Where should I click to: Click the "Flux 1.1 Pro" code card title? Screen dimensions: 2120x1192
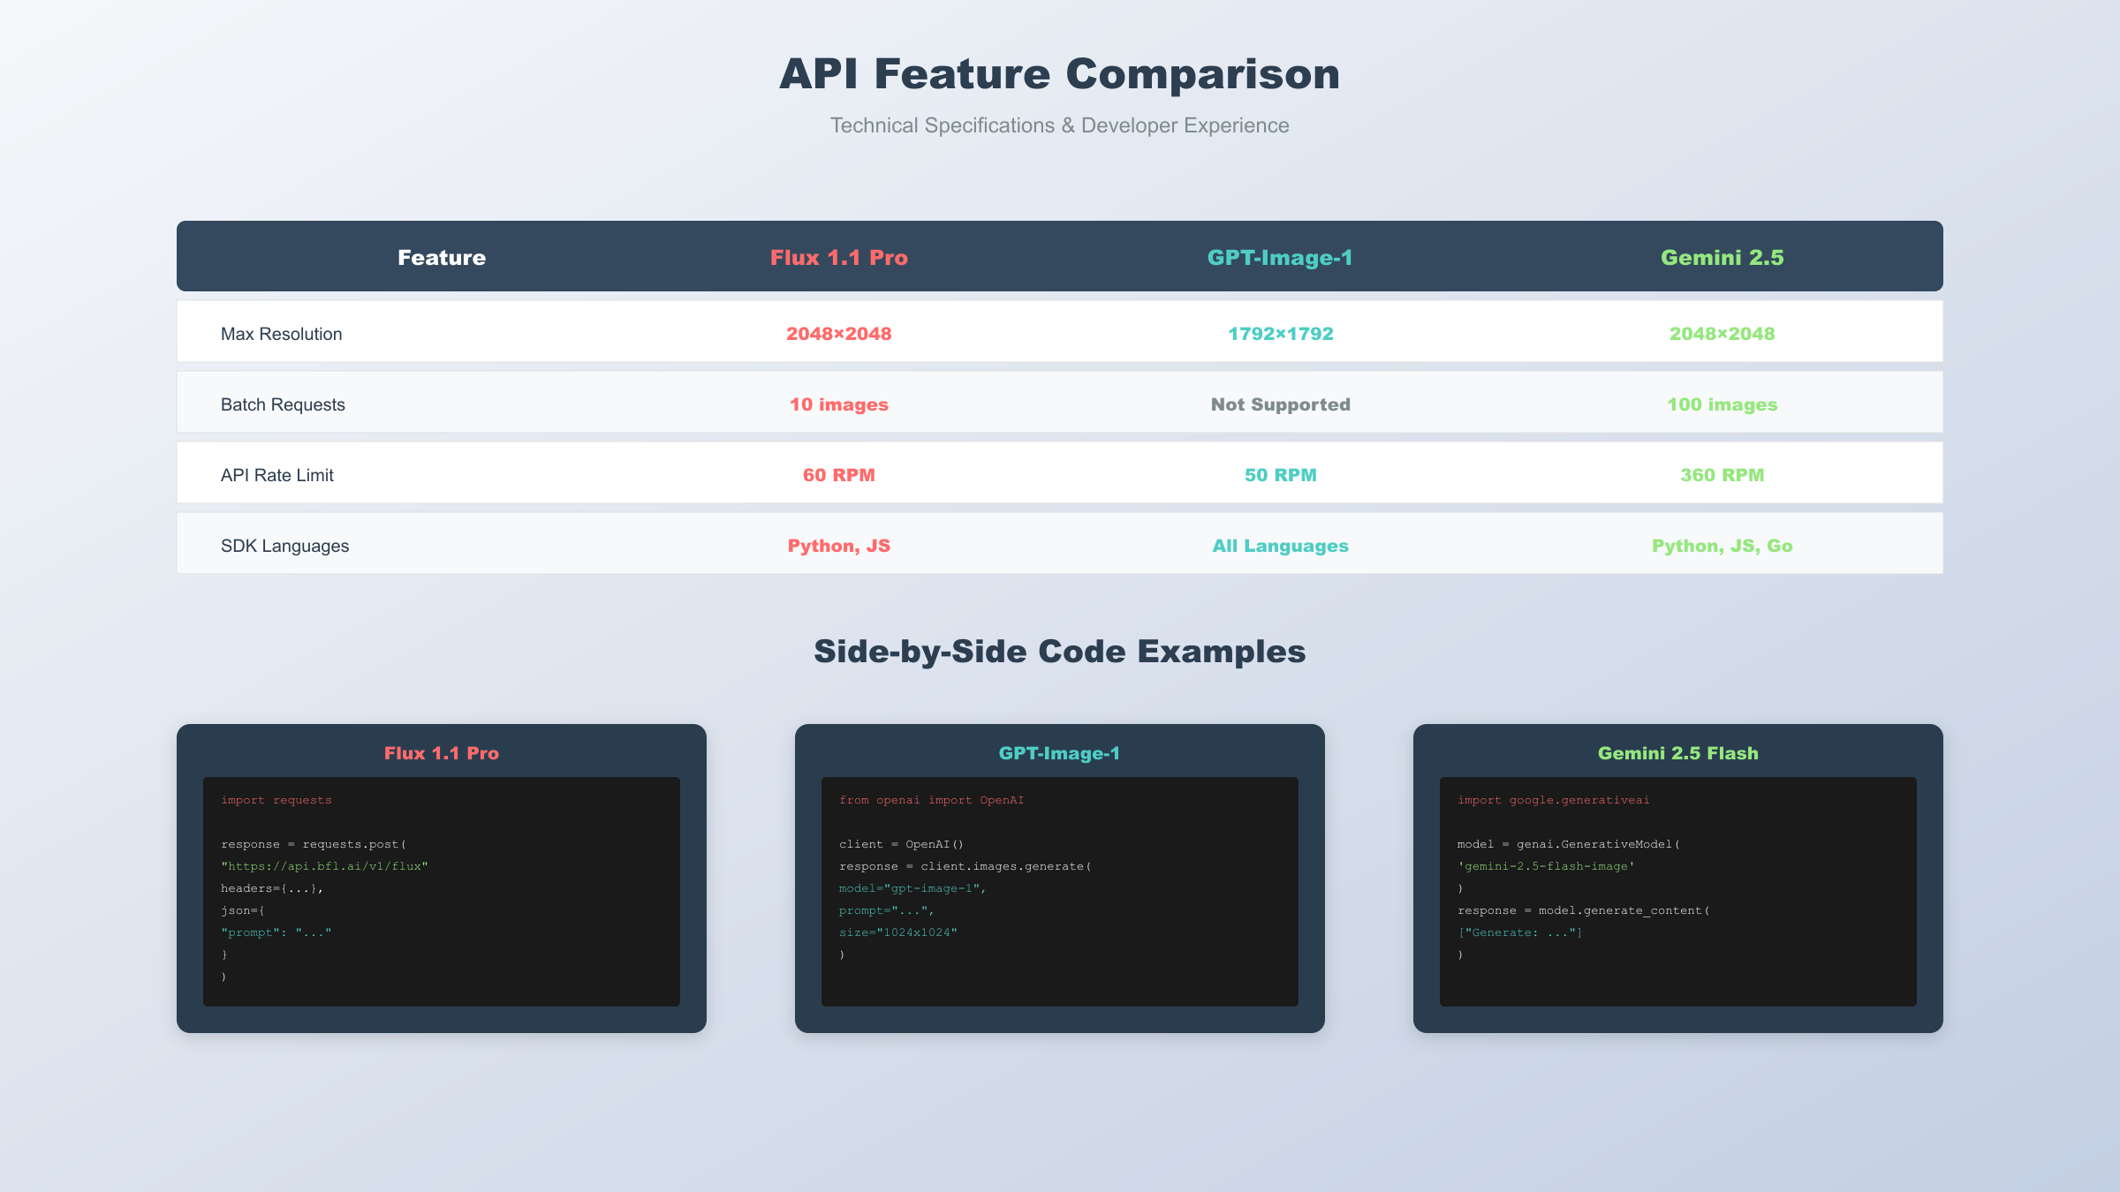442,753
